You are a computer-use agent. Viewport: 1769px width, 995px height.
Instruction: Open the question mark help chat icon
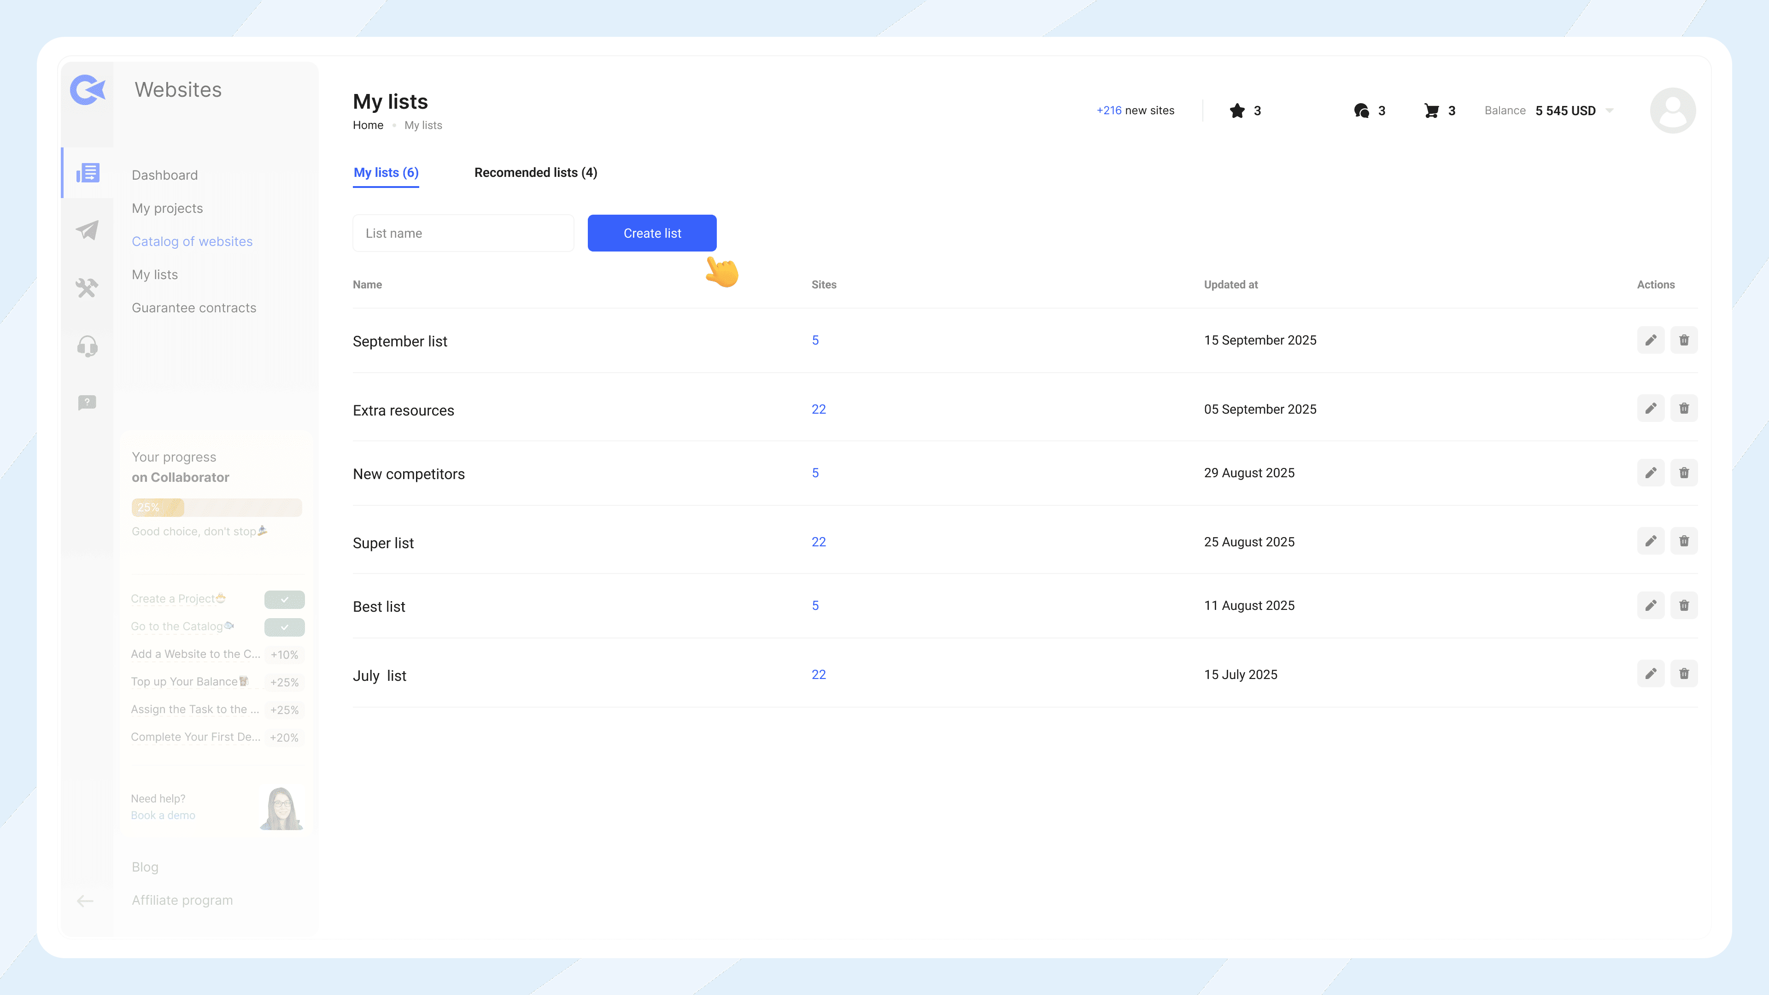coord(87,403)
